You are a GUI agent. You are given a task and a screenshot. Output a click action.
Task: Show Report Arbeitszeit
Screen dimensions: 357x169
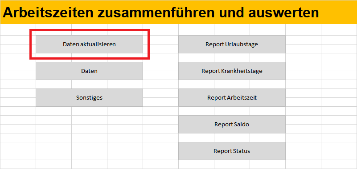232,98
